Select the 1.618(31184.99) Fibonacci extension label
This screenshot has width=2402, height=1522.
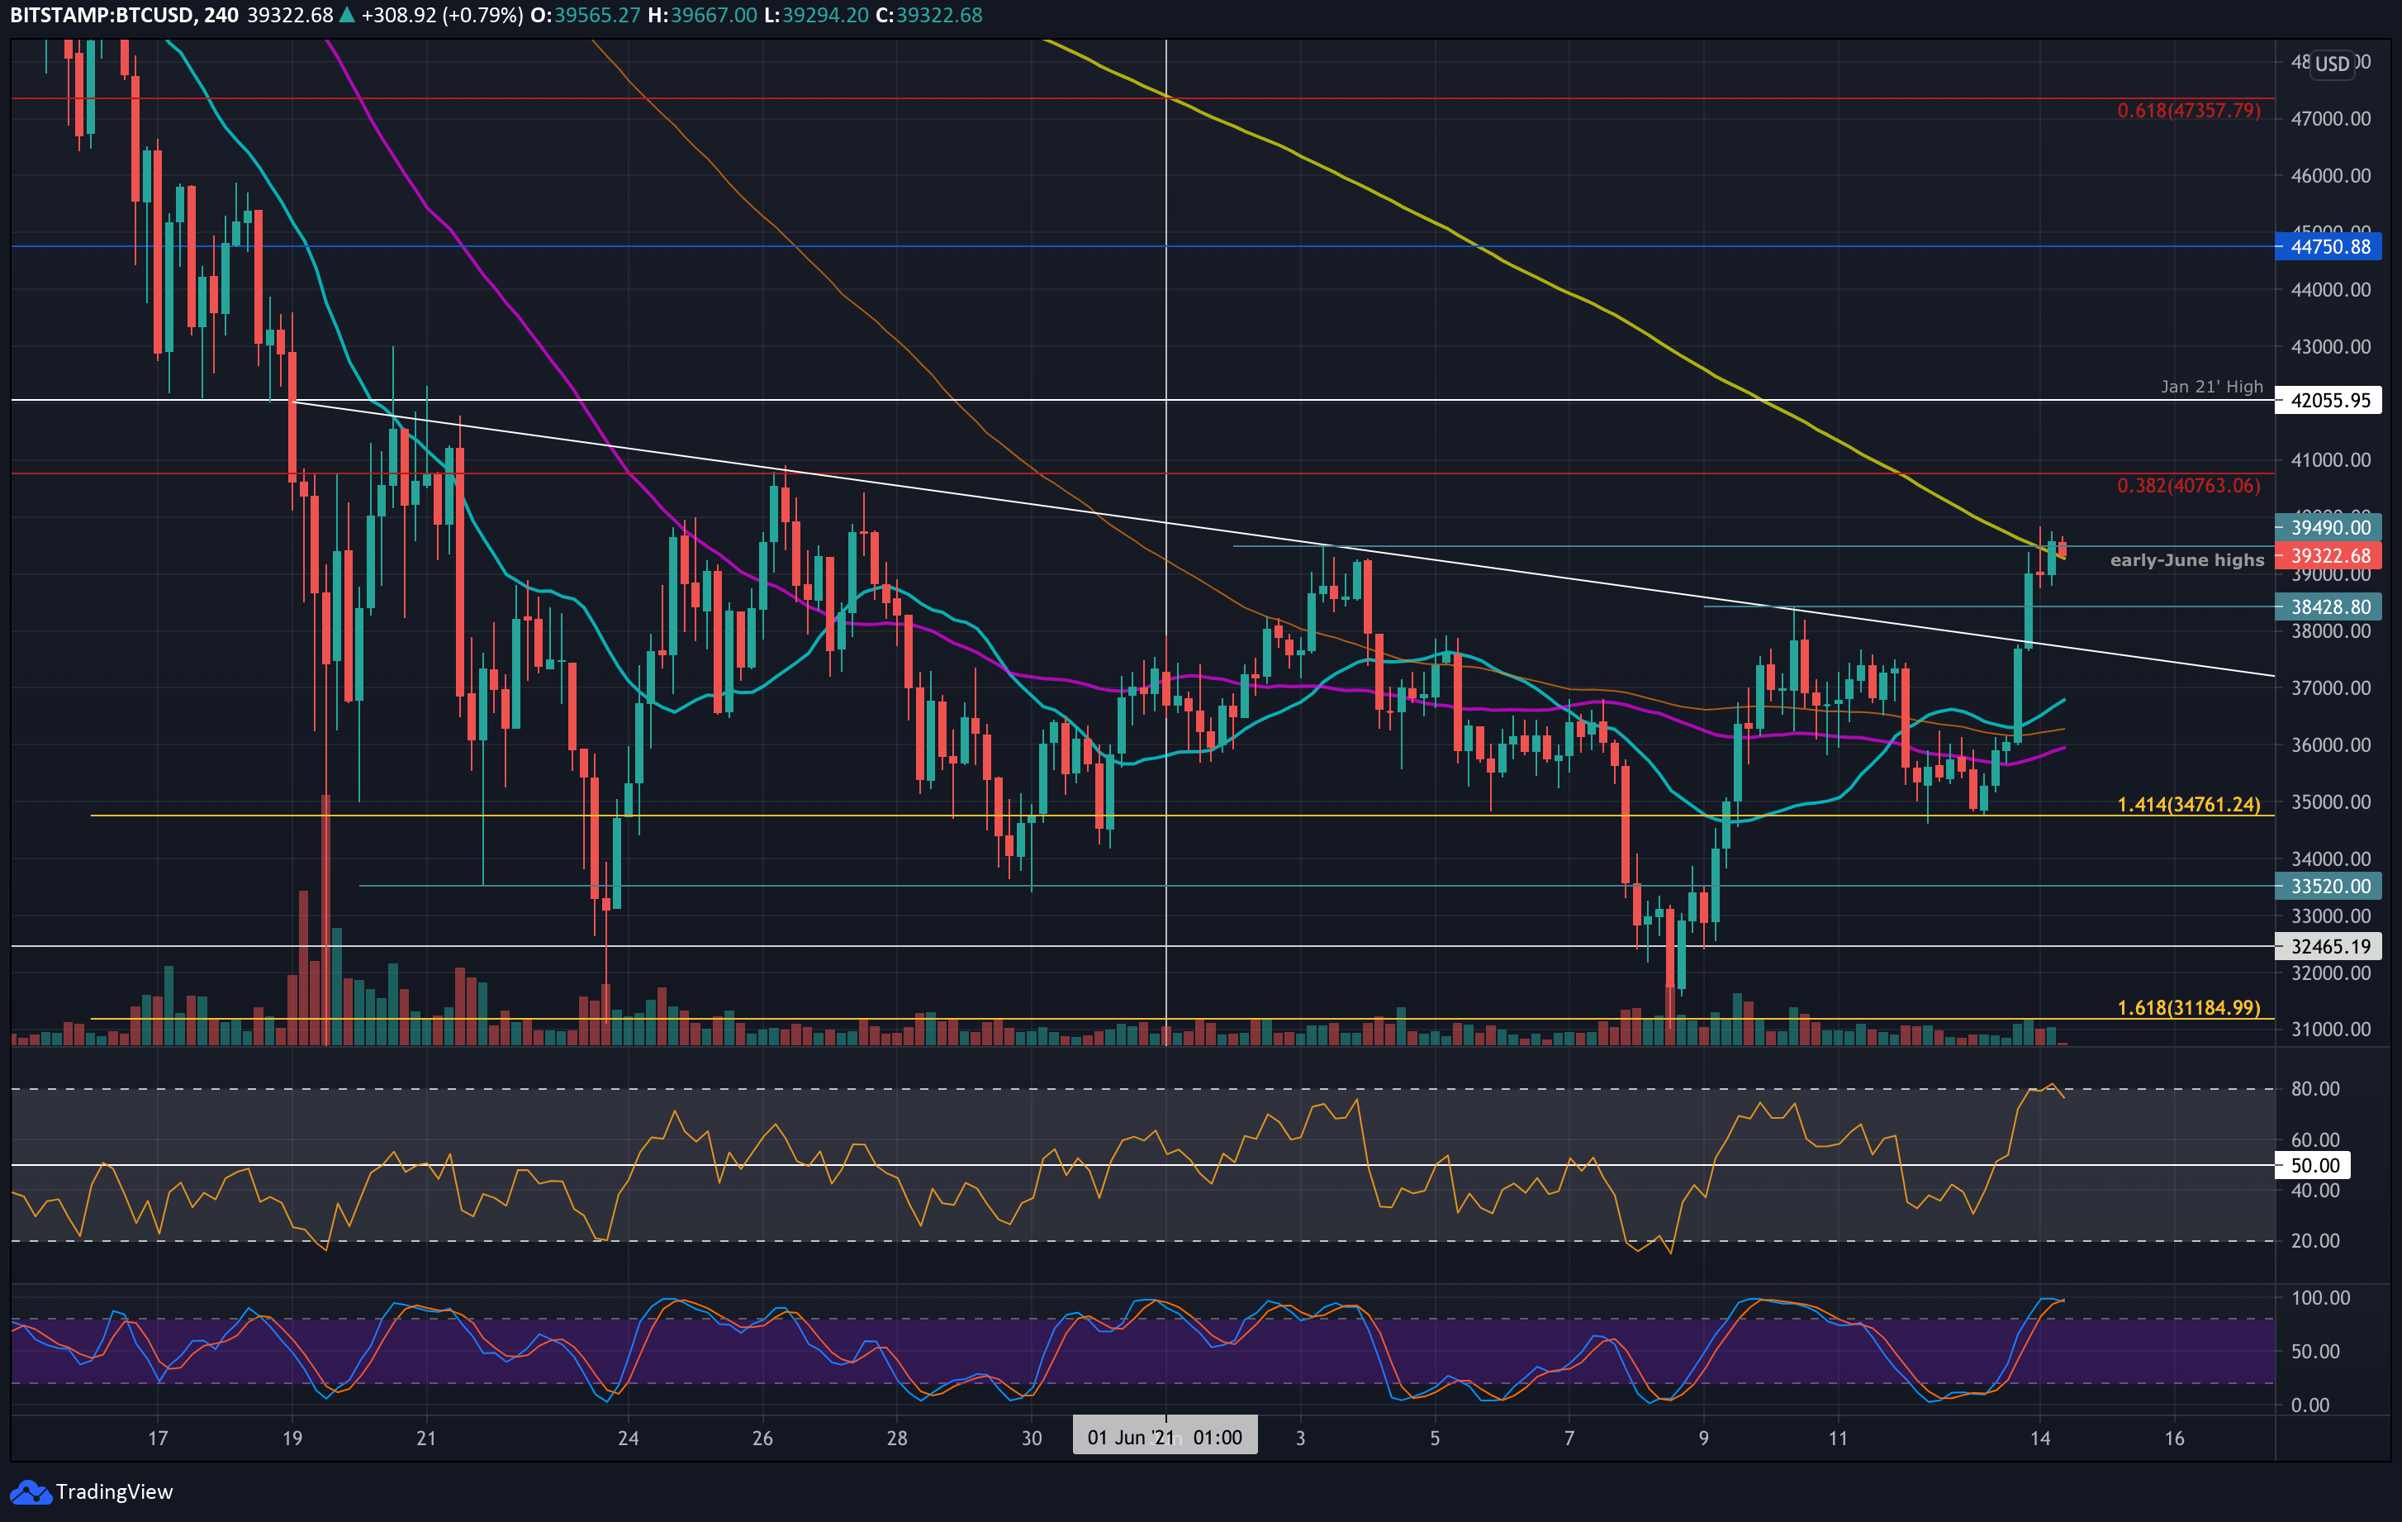[2189, 1008]
